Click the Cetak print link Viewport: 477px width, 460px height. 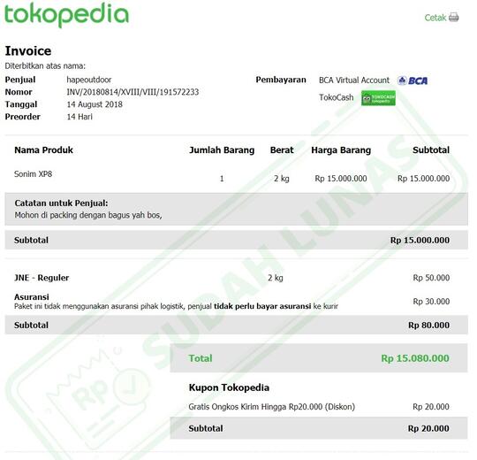pos(435,18)
